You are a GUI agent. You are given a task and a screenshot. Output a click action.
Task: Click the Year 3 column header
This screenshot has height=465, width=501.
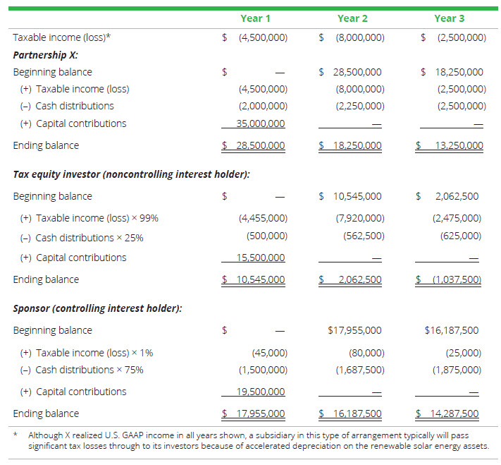(x=450, y=18)
